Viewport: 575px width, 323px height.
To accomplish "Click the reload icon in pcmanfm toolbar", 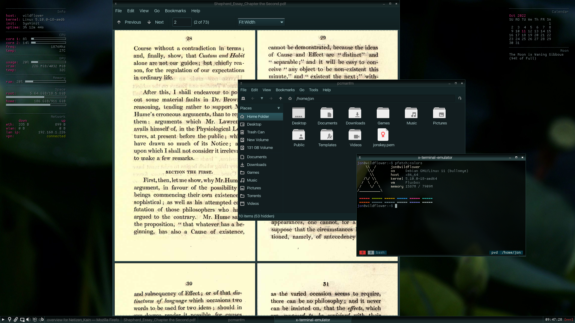I will click(x=460, y=98).
